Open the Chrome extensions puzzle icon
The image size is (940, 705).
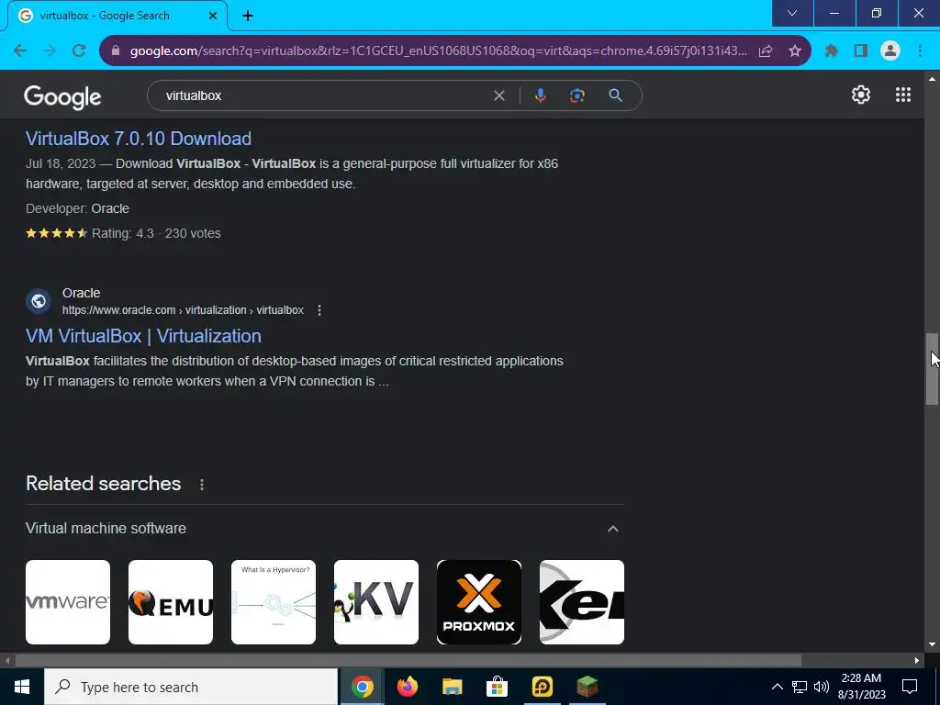coord(832,51)
